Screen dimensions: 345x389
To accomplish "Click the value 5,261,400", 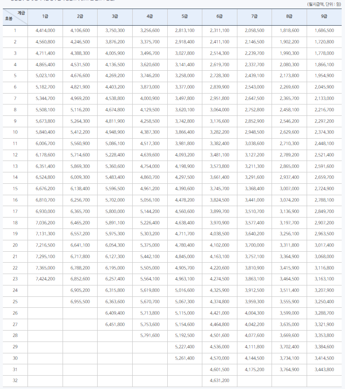I will coord(185,358).
